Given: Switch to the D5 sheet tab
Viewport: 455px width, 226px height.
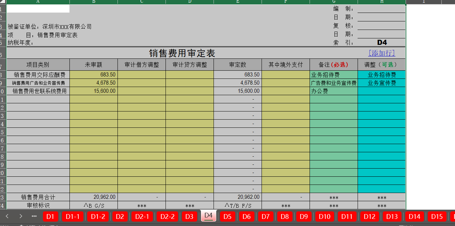Looking at the screenshot, I should tap(227, 216).
